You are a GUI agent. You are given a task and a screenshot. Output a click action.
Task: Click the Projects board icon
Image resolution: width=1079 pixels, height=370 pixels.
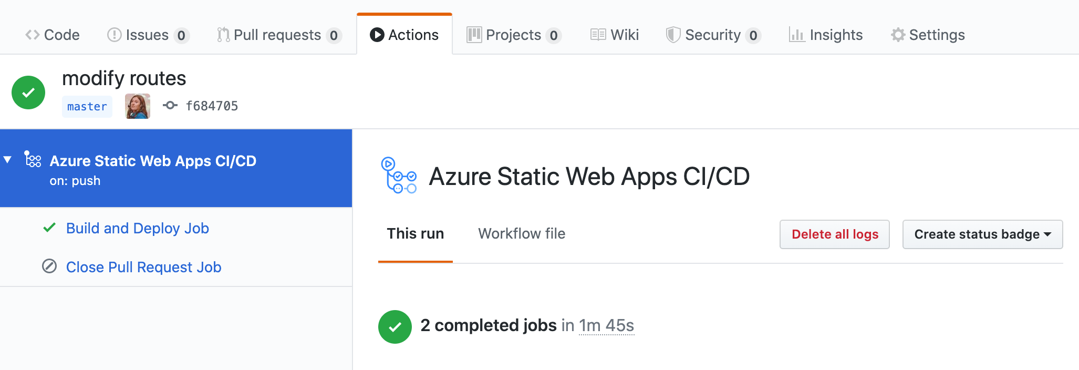tap(474, 35)
